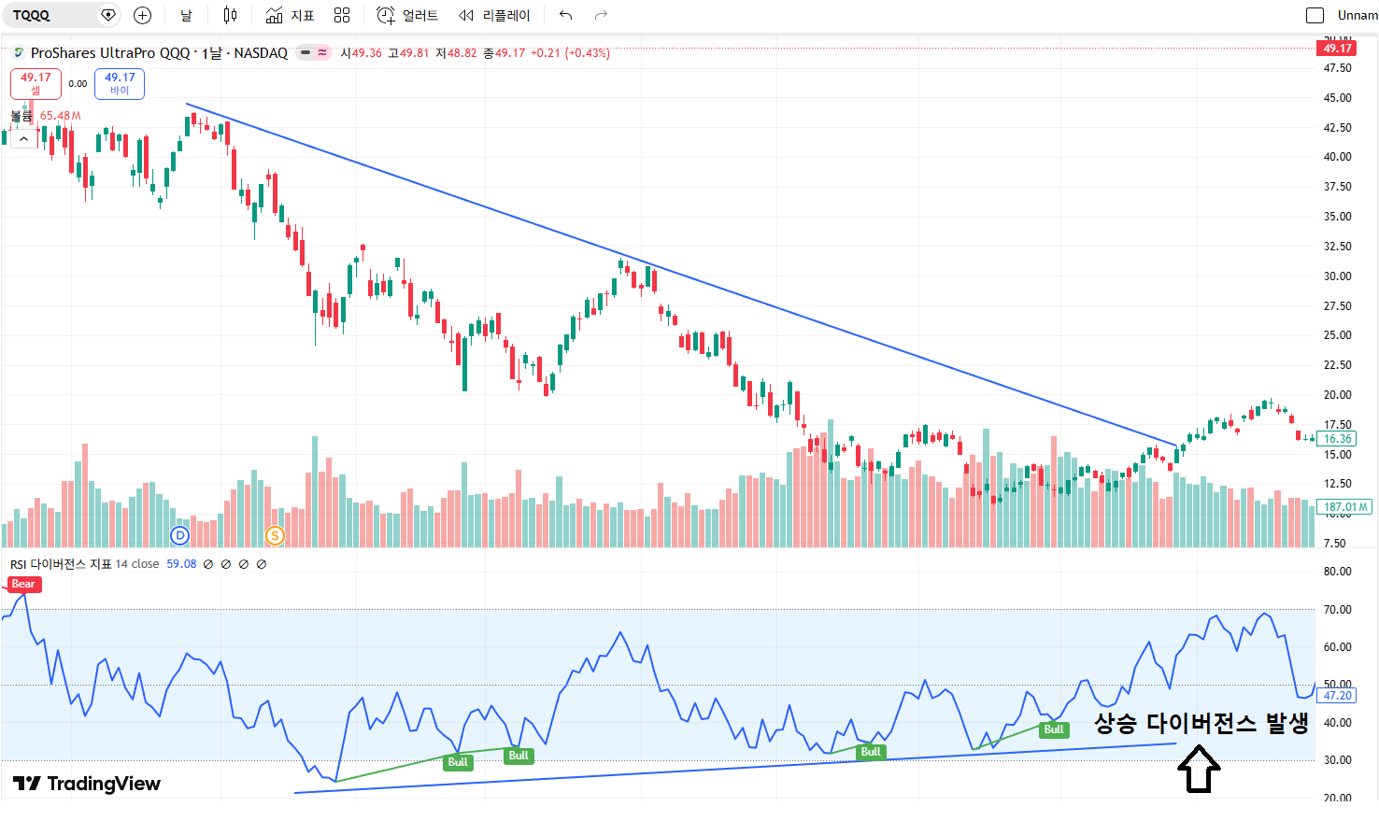Click the 49.17 셀 sell button
This screenshot has height=835, width=1379.
point(36,83)
